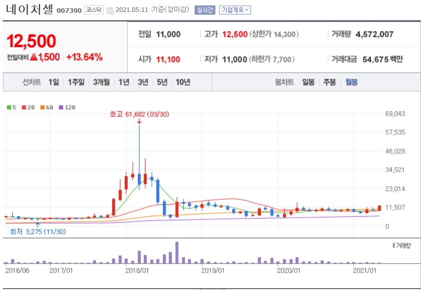
Task: Click the 11,507 price axis label
Action: point(395,207)
